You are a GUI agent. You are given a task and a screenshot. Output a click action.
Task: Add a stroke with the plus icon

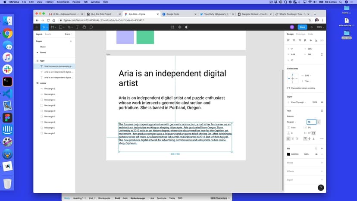[322, 163]
